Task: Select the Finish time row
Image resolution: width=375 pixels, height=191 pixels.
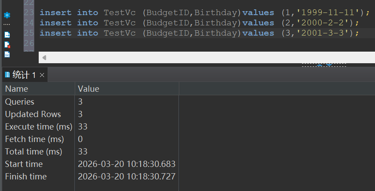Action: click(x=90, y=176)
